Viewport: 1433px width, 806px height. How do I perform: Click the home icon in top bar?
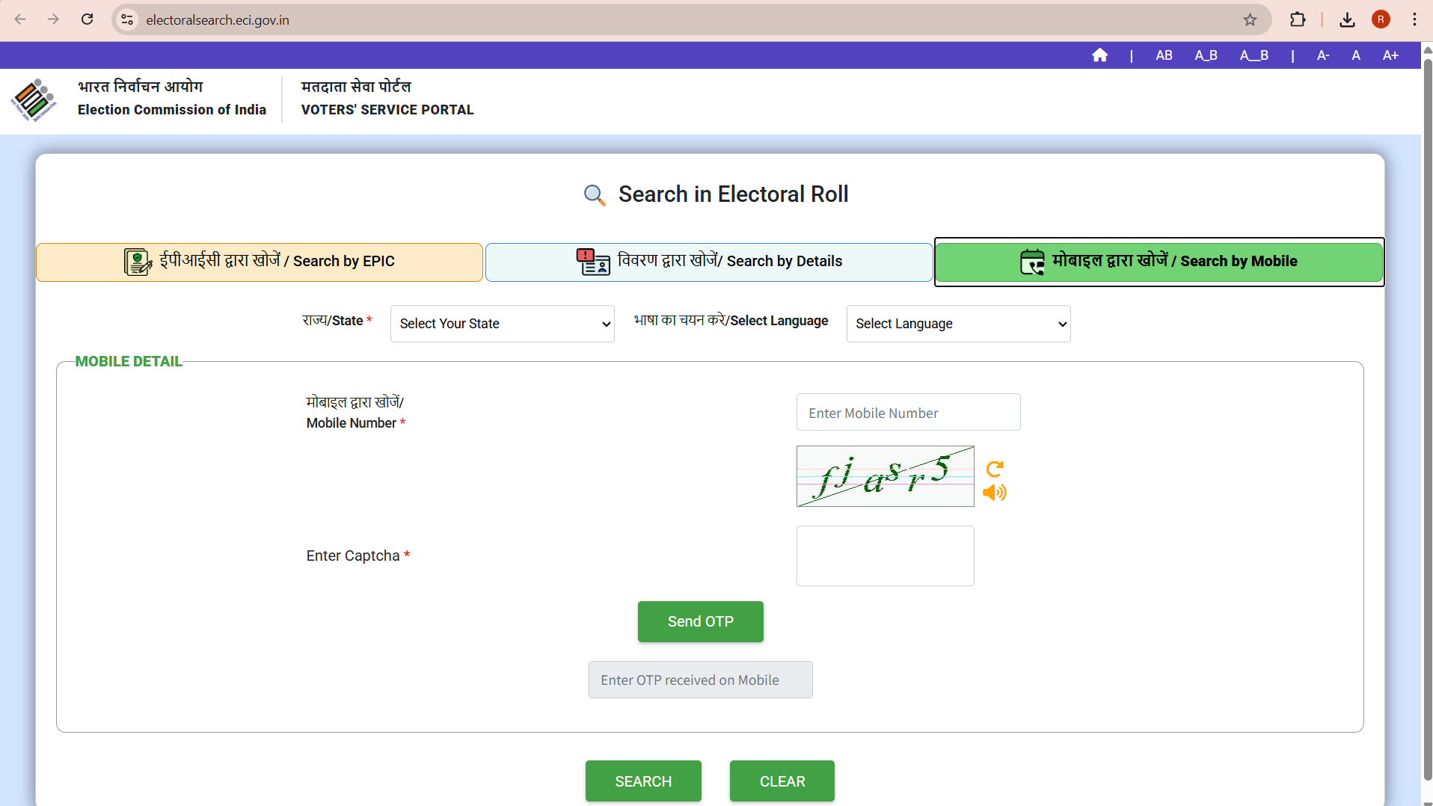1099,55
